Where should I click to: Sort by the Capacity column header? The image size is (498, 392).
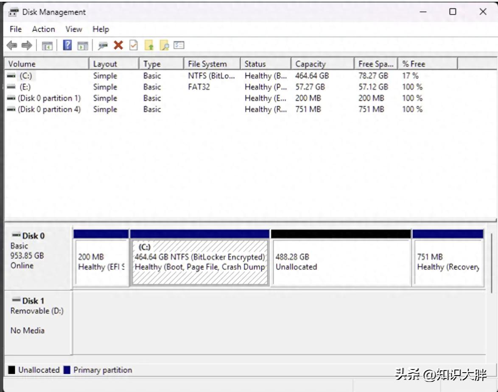pos(322,63)
